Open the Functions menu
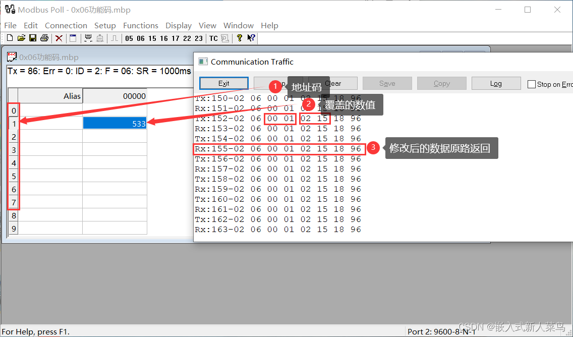The height and width of the screenshot is (337, 573). [140, 26]
